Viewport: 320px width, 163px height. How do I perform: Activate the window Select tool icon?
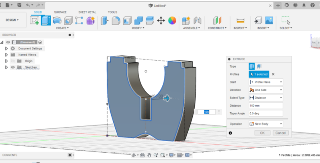point(286,20)
